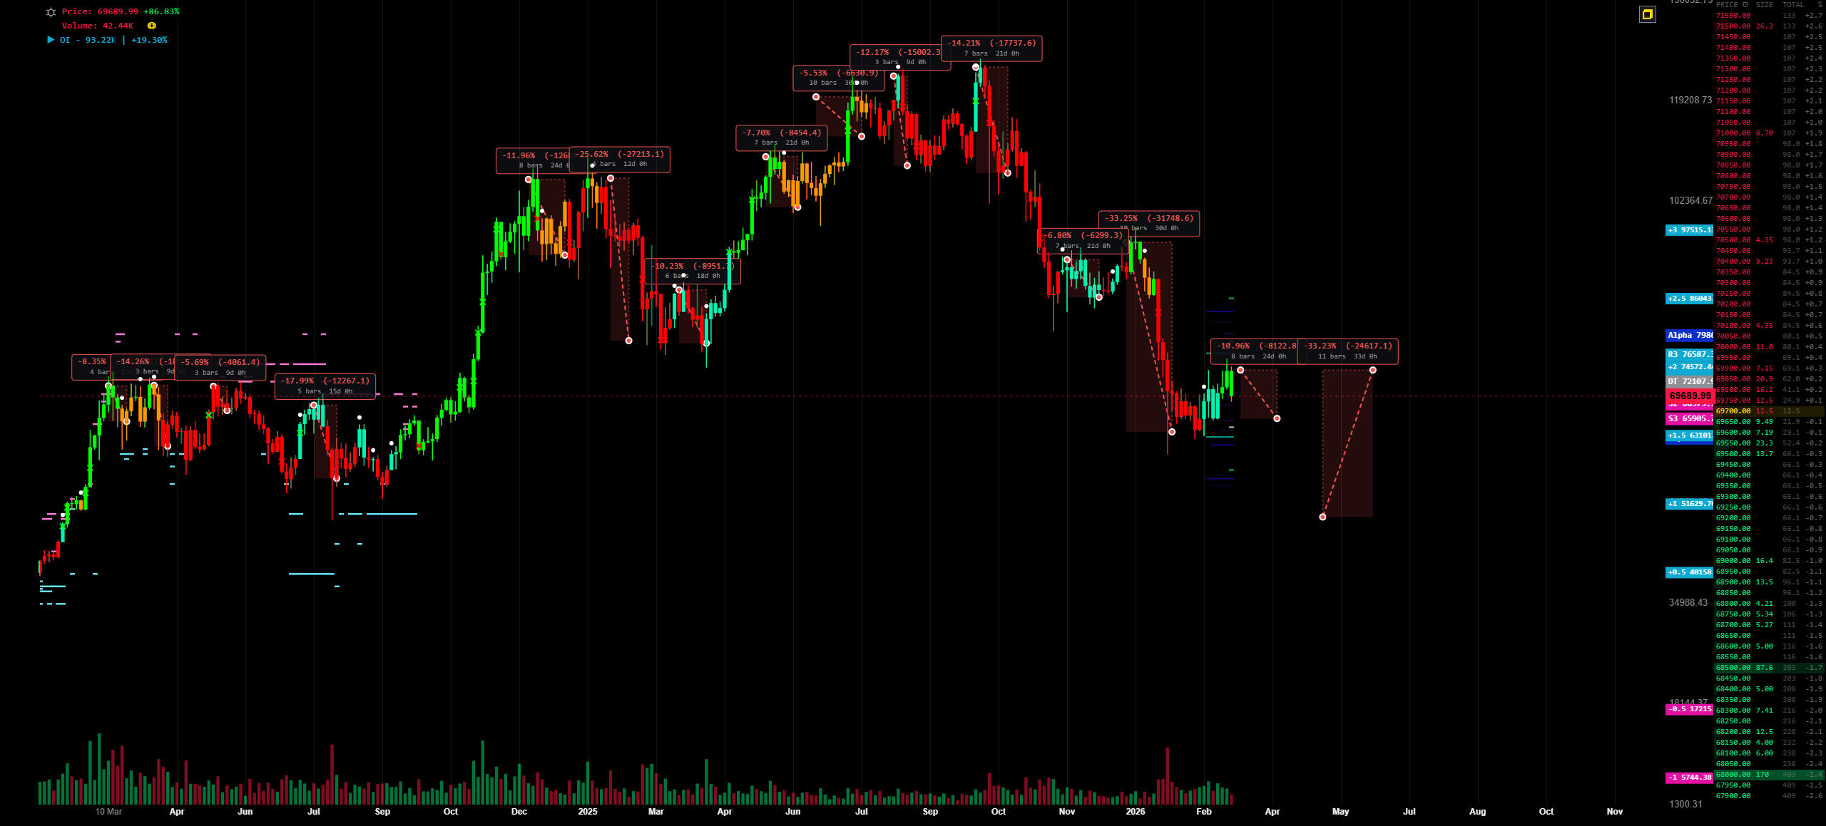Click the SIZE column header
Image resolution: width=1826 pixels, height=826 pixels.
1764,4
